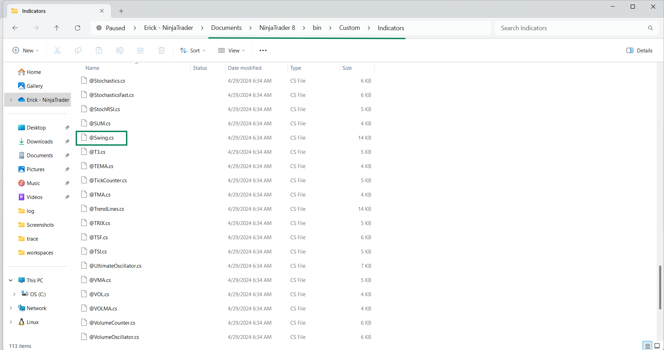Image resolution: width=664 pixels, height=350 pixels.
Task: Click the Delete trash icon
Action: (x=161, y=50)
